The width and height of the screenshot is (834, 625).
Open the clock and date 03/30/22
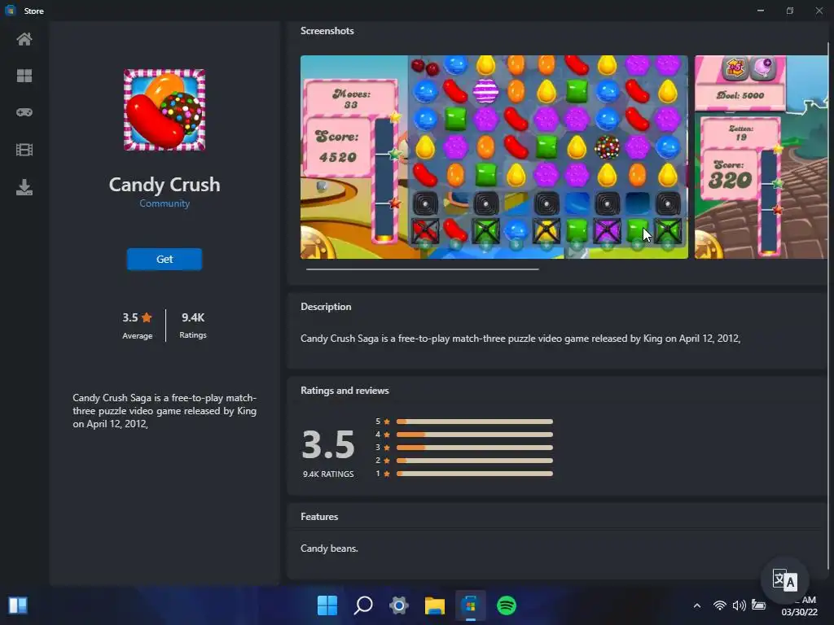pyautogui.click(x=800, y=605)
